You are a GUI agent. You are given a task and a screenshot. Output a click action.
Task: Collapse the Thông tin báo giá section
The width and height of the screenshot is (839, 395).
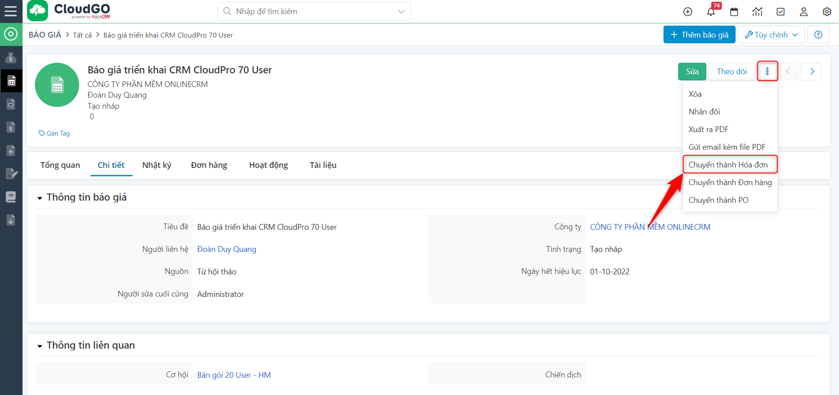(x=40, y=198)
